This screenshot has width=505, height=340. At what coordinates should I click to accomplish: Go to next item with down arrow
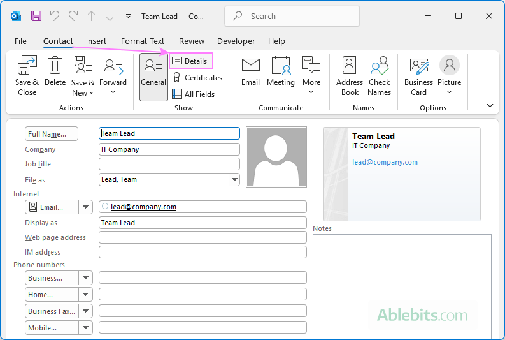(x=110, y=16)
